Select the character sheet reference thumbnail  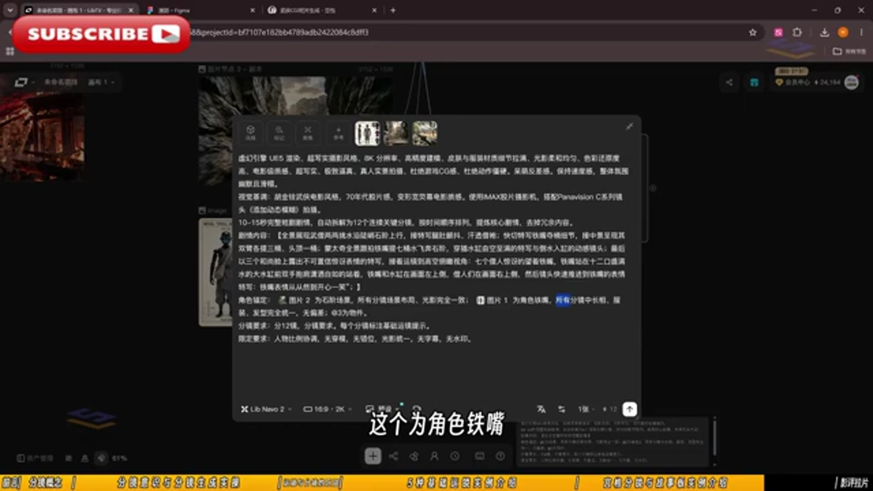pos(367,133)
